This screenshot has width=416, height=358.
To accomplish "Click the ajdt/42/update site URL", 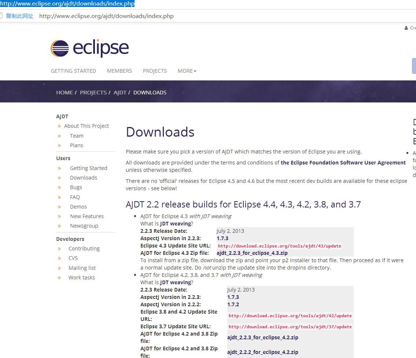I will click(290, 316).
